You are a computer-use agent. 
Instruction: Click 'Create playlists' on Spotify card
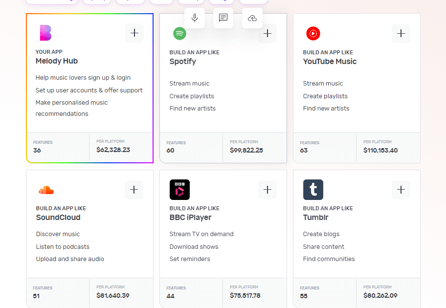192,96
